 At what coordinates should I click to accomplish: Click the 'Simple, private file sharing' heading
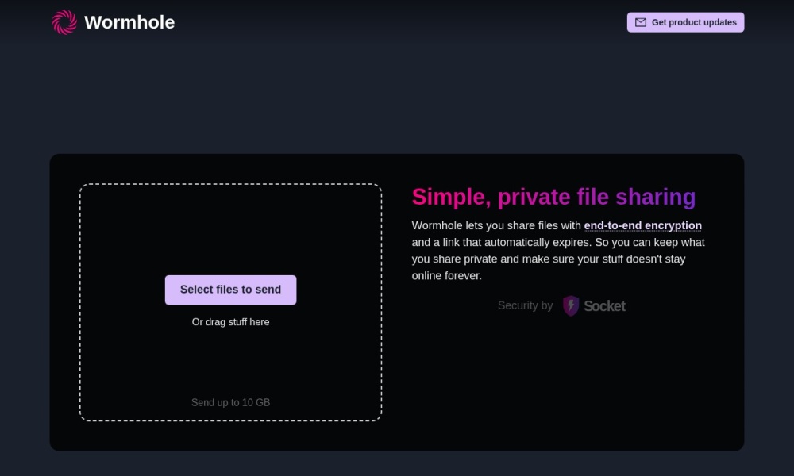553,197
